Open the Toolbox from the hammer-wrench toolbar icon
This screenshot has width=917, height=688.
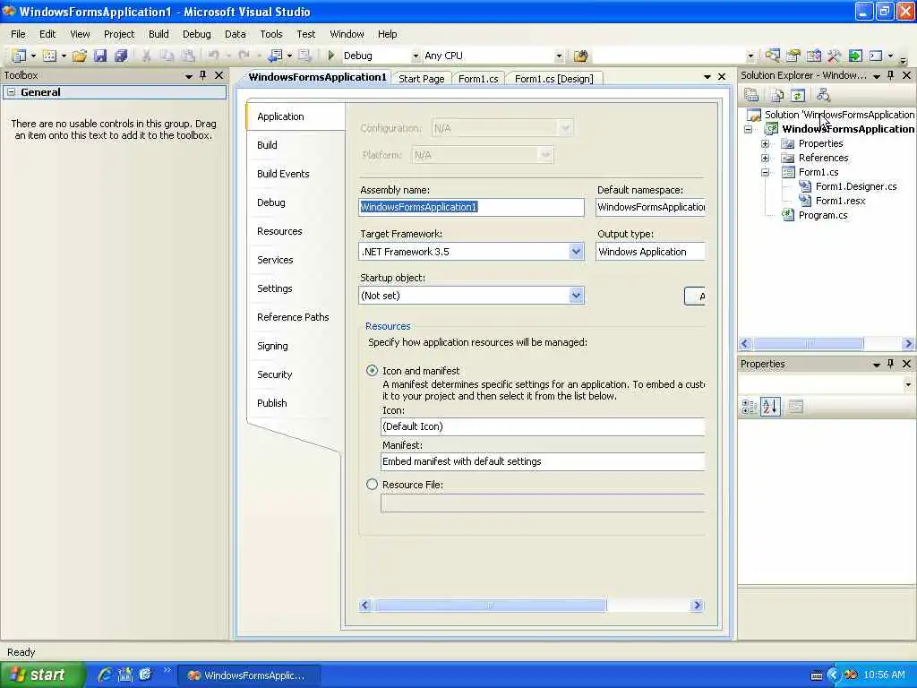click(834, 56)
